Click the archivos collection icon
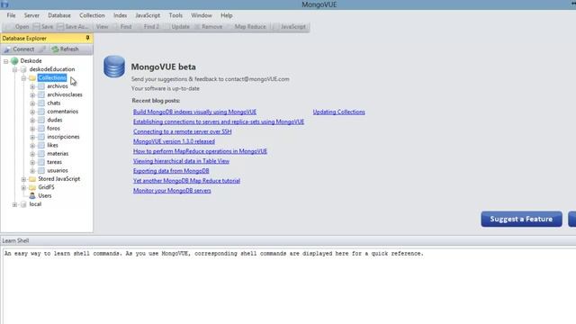576x324 pixels. click(x=41, y=86)
